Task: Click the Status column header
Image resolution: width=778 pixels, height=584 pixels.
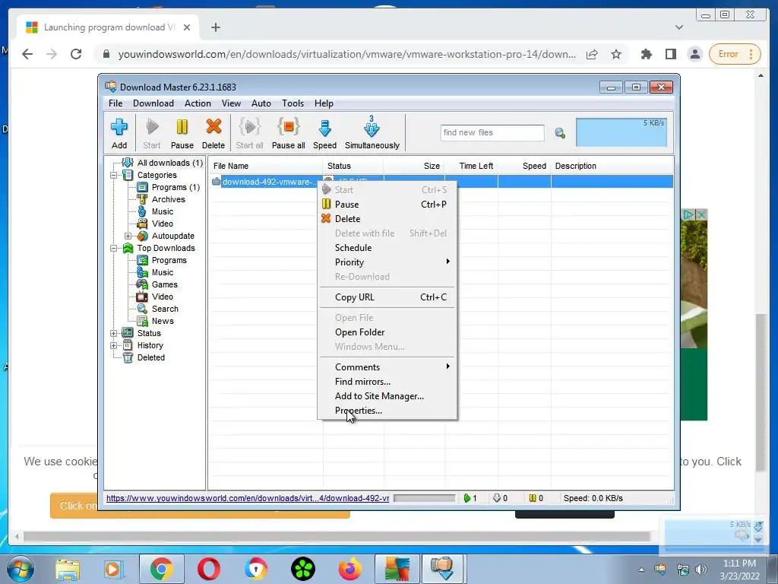Action: pos(353,166)
